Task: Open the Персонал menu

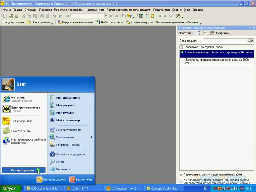Action: click(46, 10)
